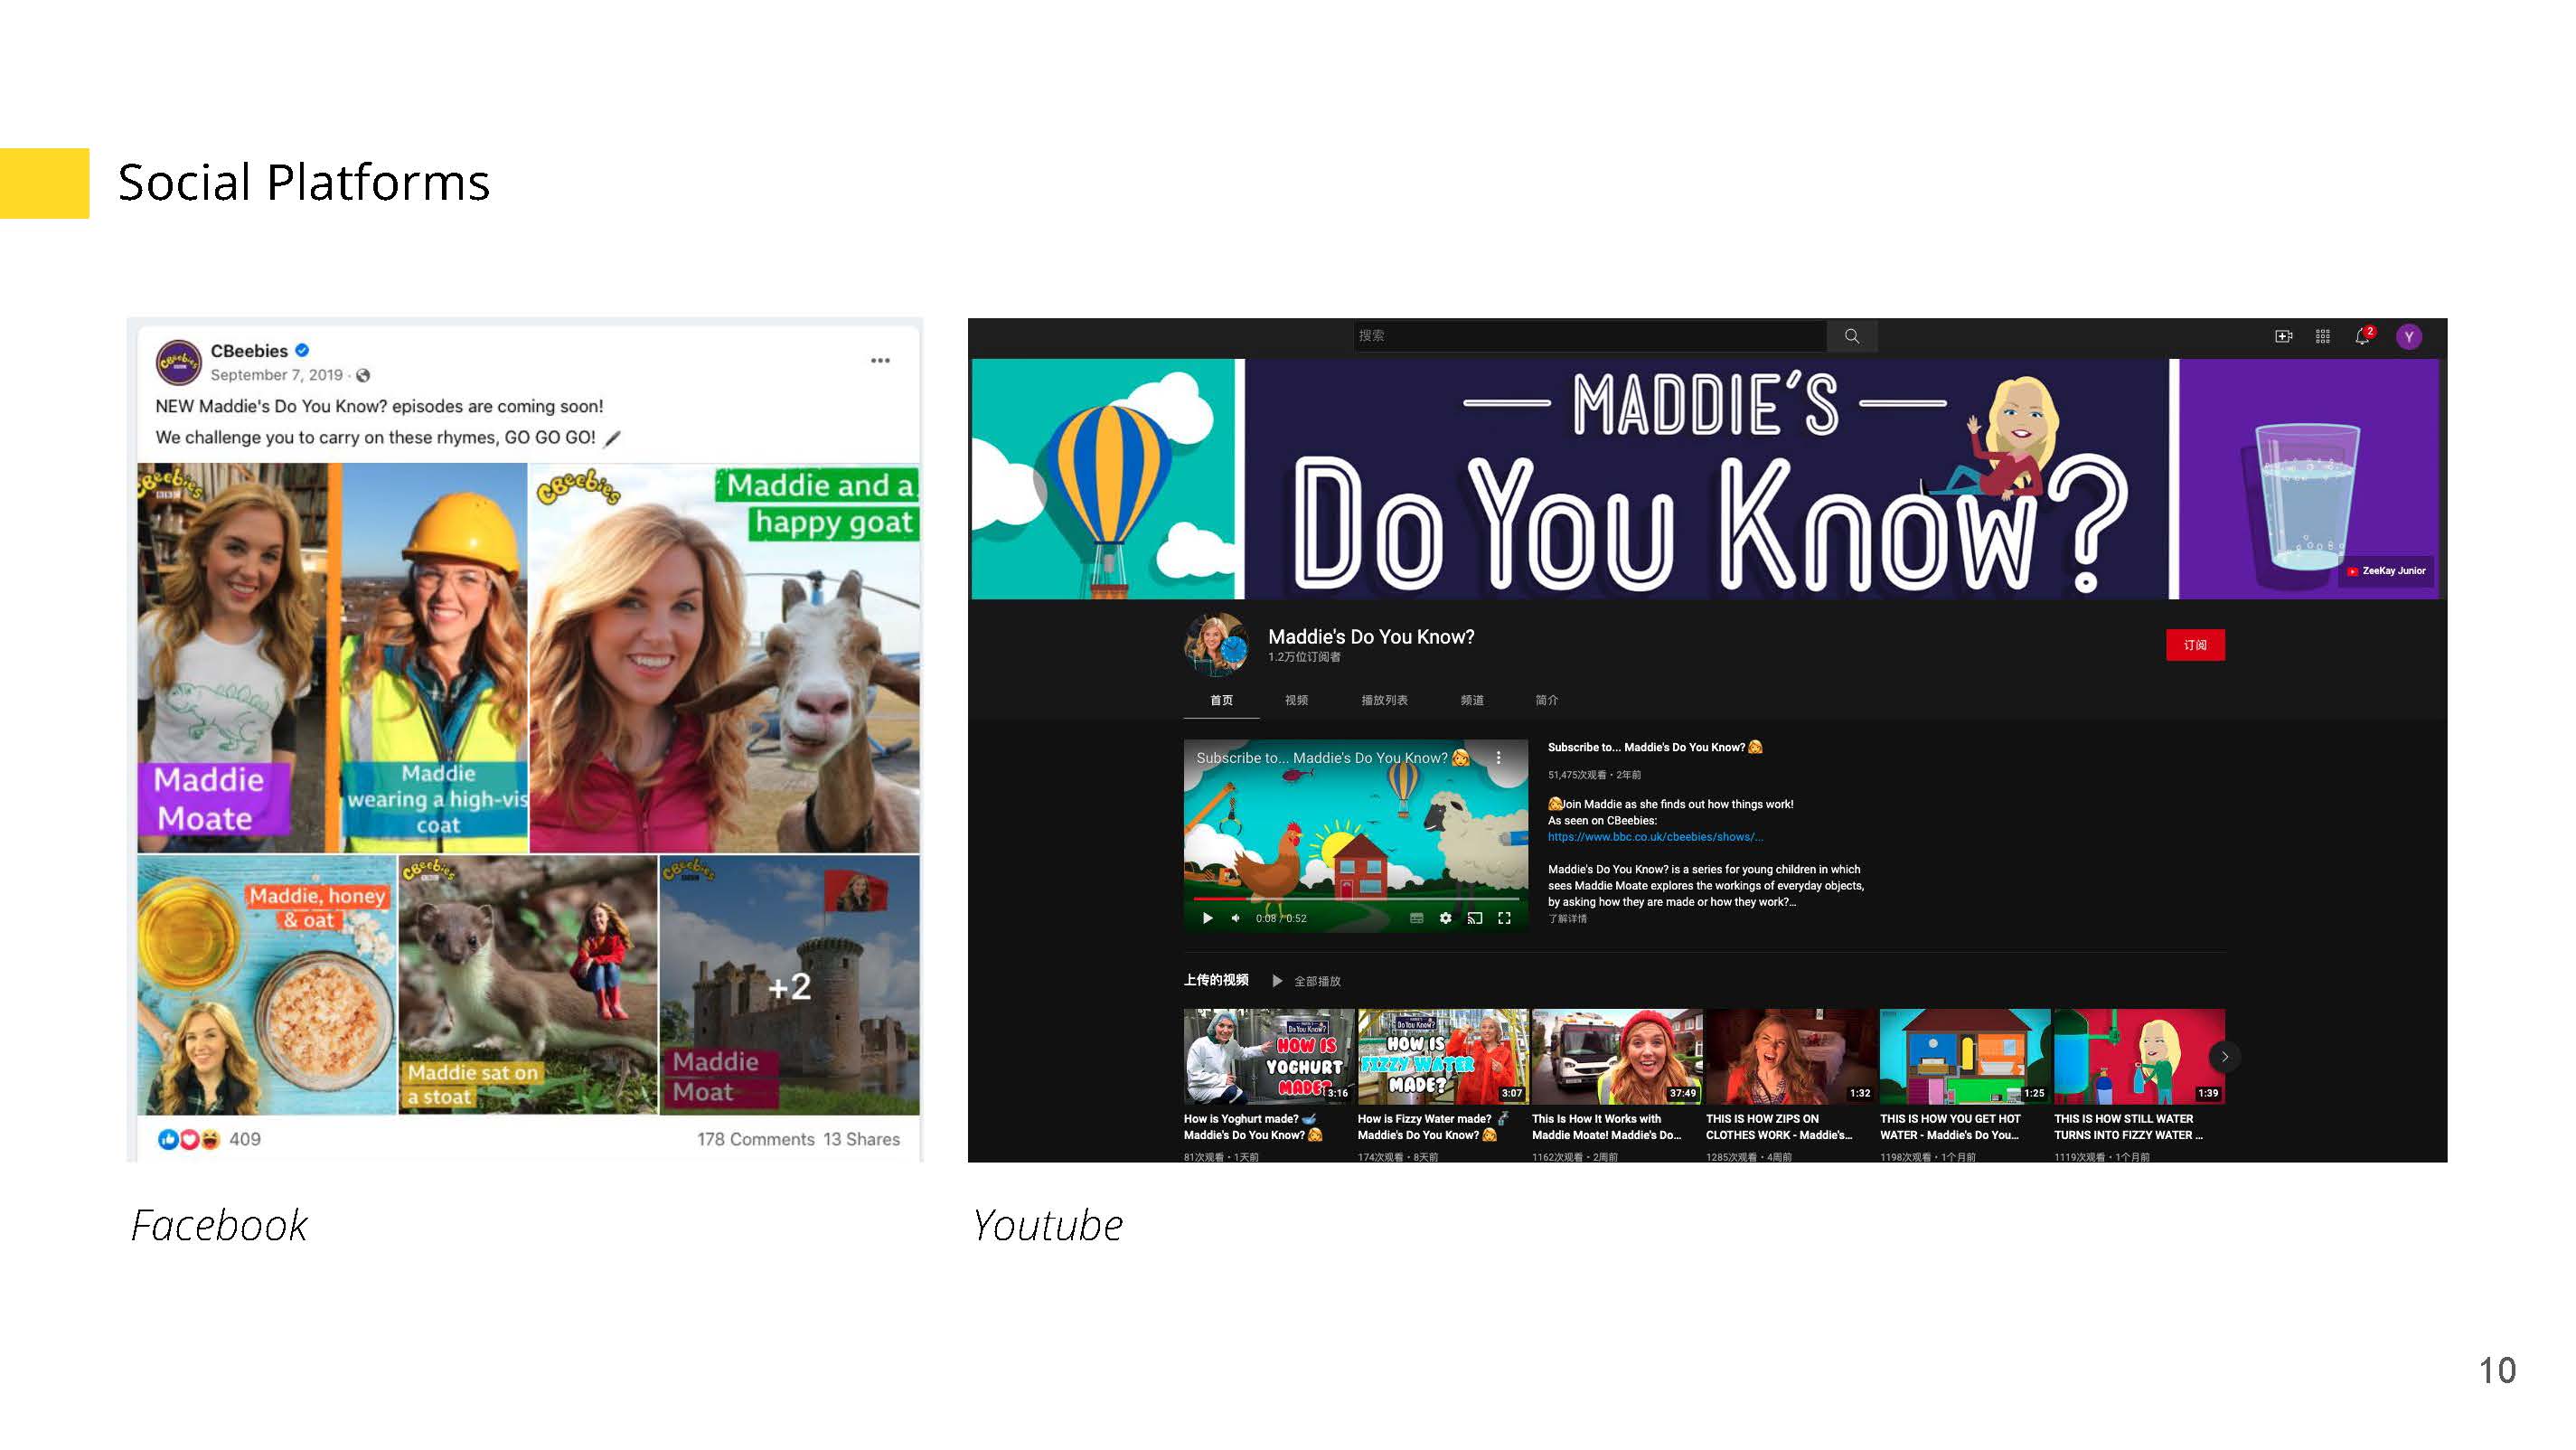Image resolution: width=2576 pixels, height=1450 pixels.
Task: Open the How is Yoghurt Made video thumbnail
Action: (1268, 1056)
